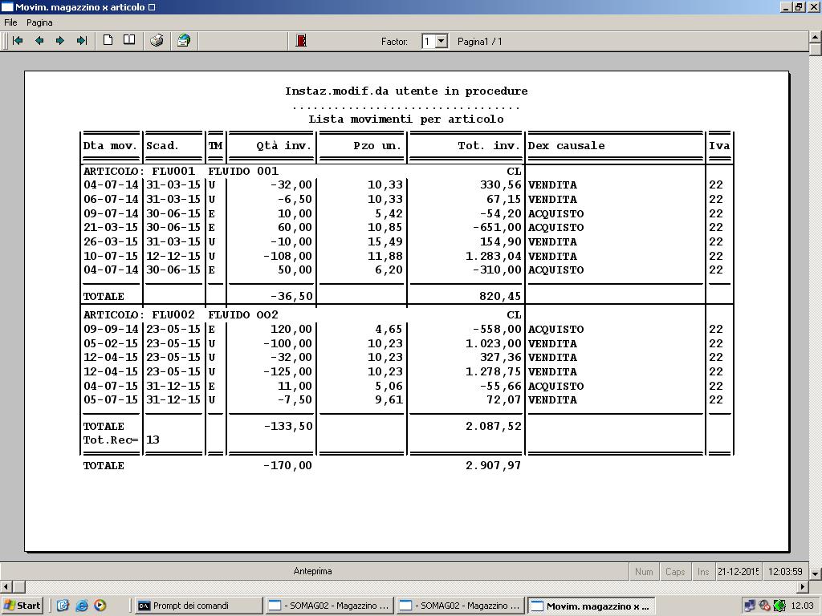
Task: Launch Windows Media Player quick launch icon
Action: tap(100, 606)
